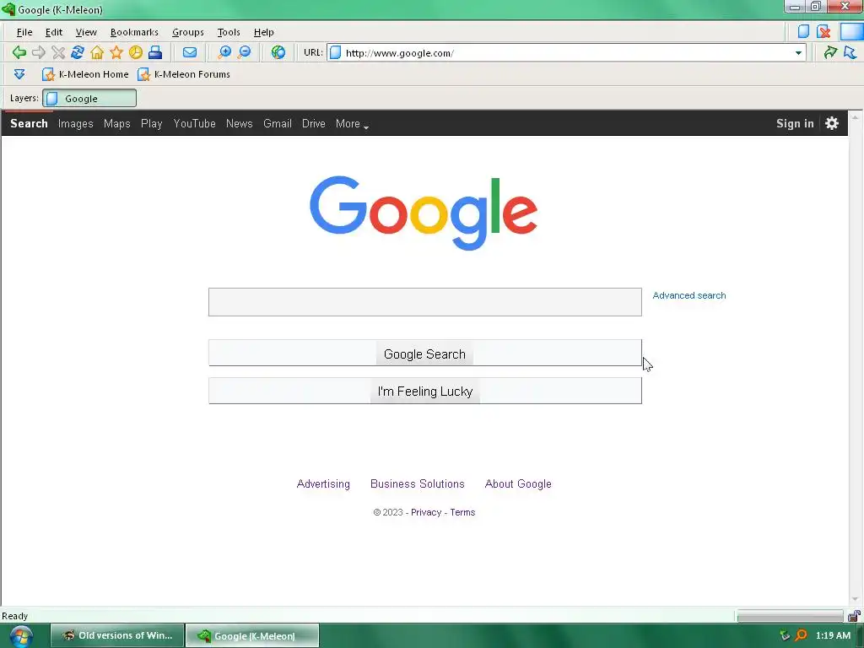Click the Forward arrow in the toolbar

click(x=39, y=52)
